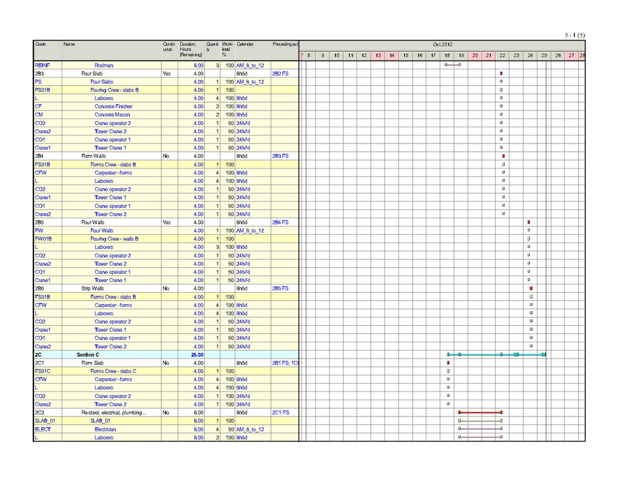
Task: Click day 24 in the timeline header
Action: coord(530,56)
